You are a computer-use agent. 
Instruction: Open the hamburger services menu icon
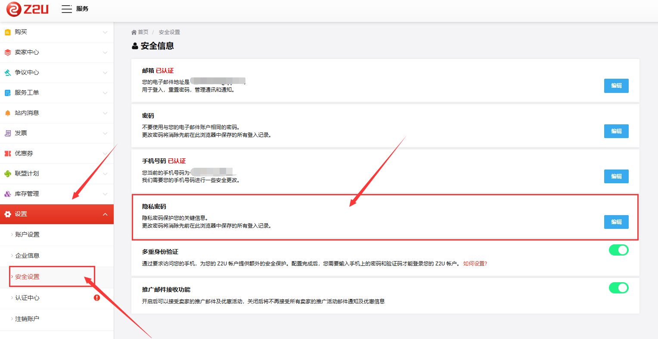coord(67,9)
